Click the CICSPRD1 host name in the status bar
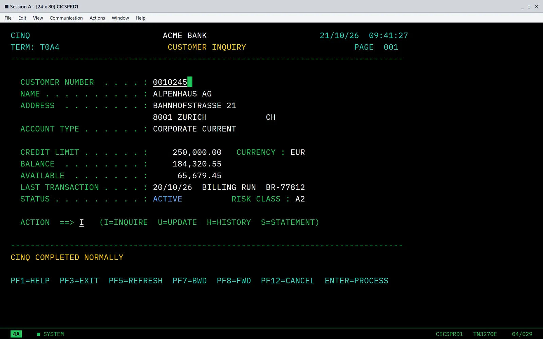The height and width of the screenshot is (339, 543). (x=449, y=334)
